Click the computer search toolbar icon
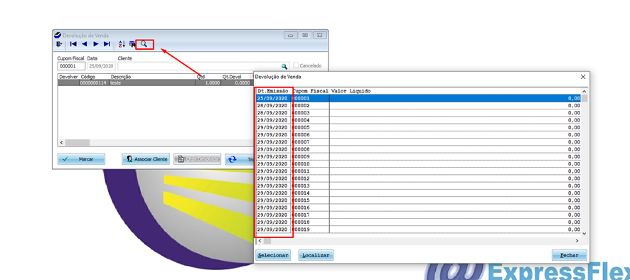The width and height of the screenshot is (630, 280). pyautogui.click(x=132, y=44)
